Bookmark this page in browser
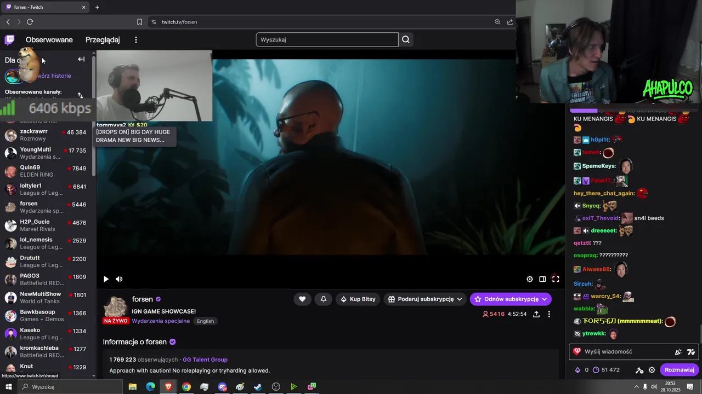 (139, 22)
